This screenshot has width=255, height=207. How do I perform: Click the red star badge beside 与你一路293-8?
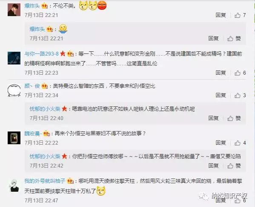[x=63, y=53]
